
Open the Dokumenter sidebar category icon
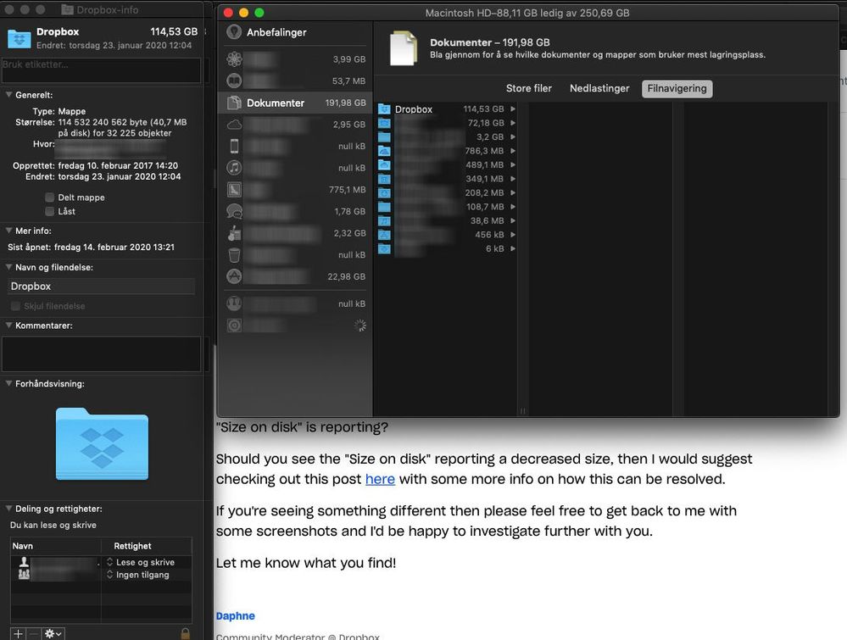pyautogui.click(x=234, y=103)
